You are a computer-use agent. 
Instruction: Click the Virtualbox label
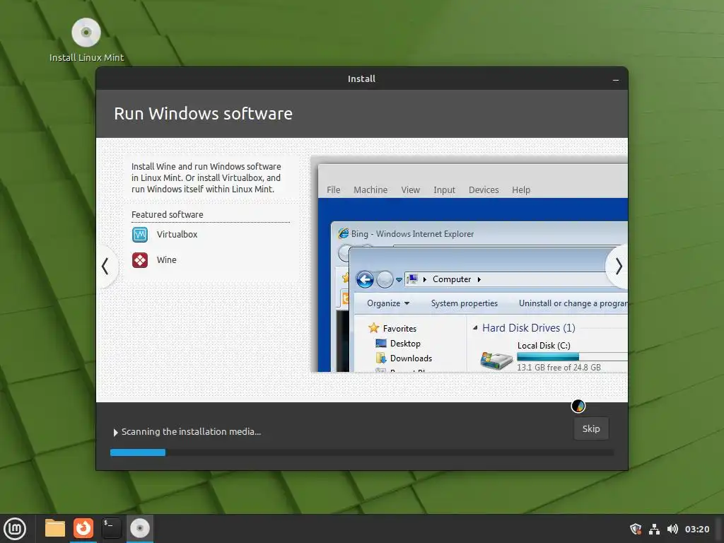click(177, 235)
